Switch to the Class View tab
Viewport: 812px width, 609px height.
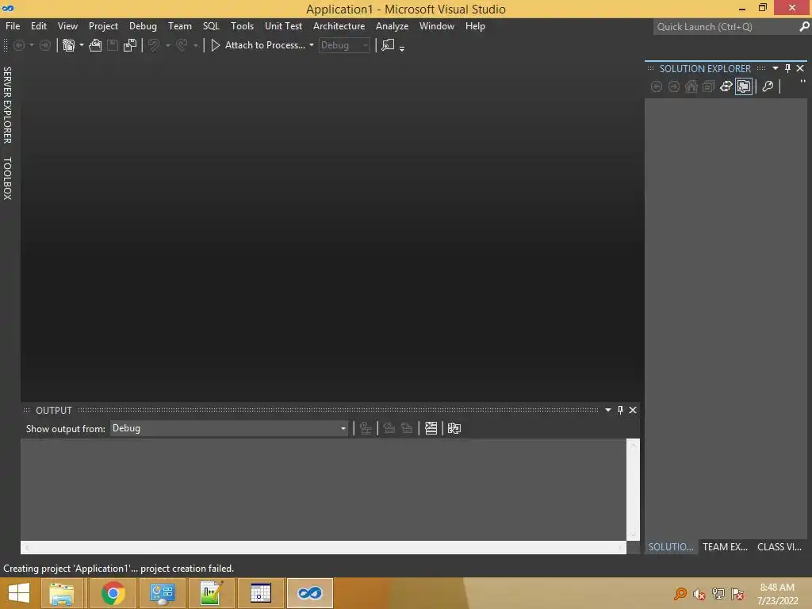[779, 547]
